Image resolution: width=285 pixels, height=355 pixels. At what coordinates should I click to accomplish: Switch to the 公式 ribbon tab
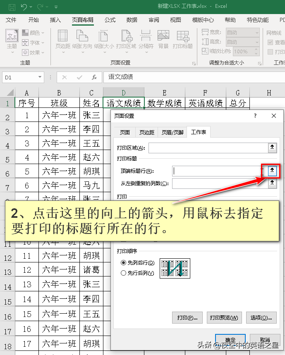pos(110,20)
